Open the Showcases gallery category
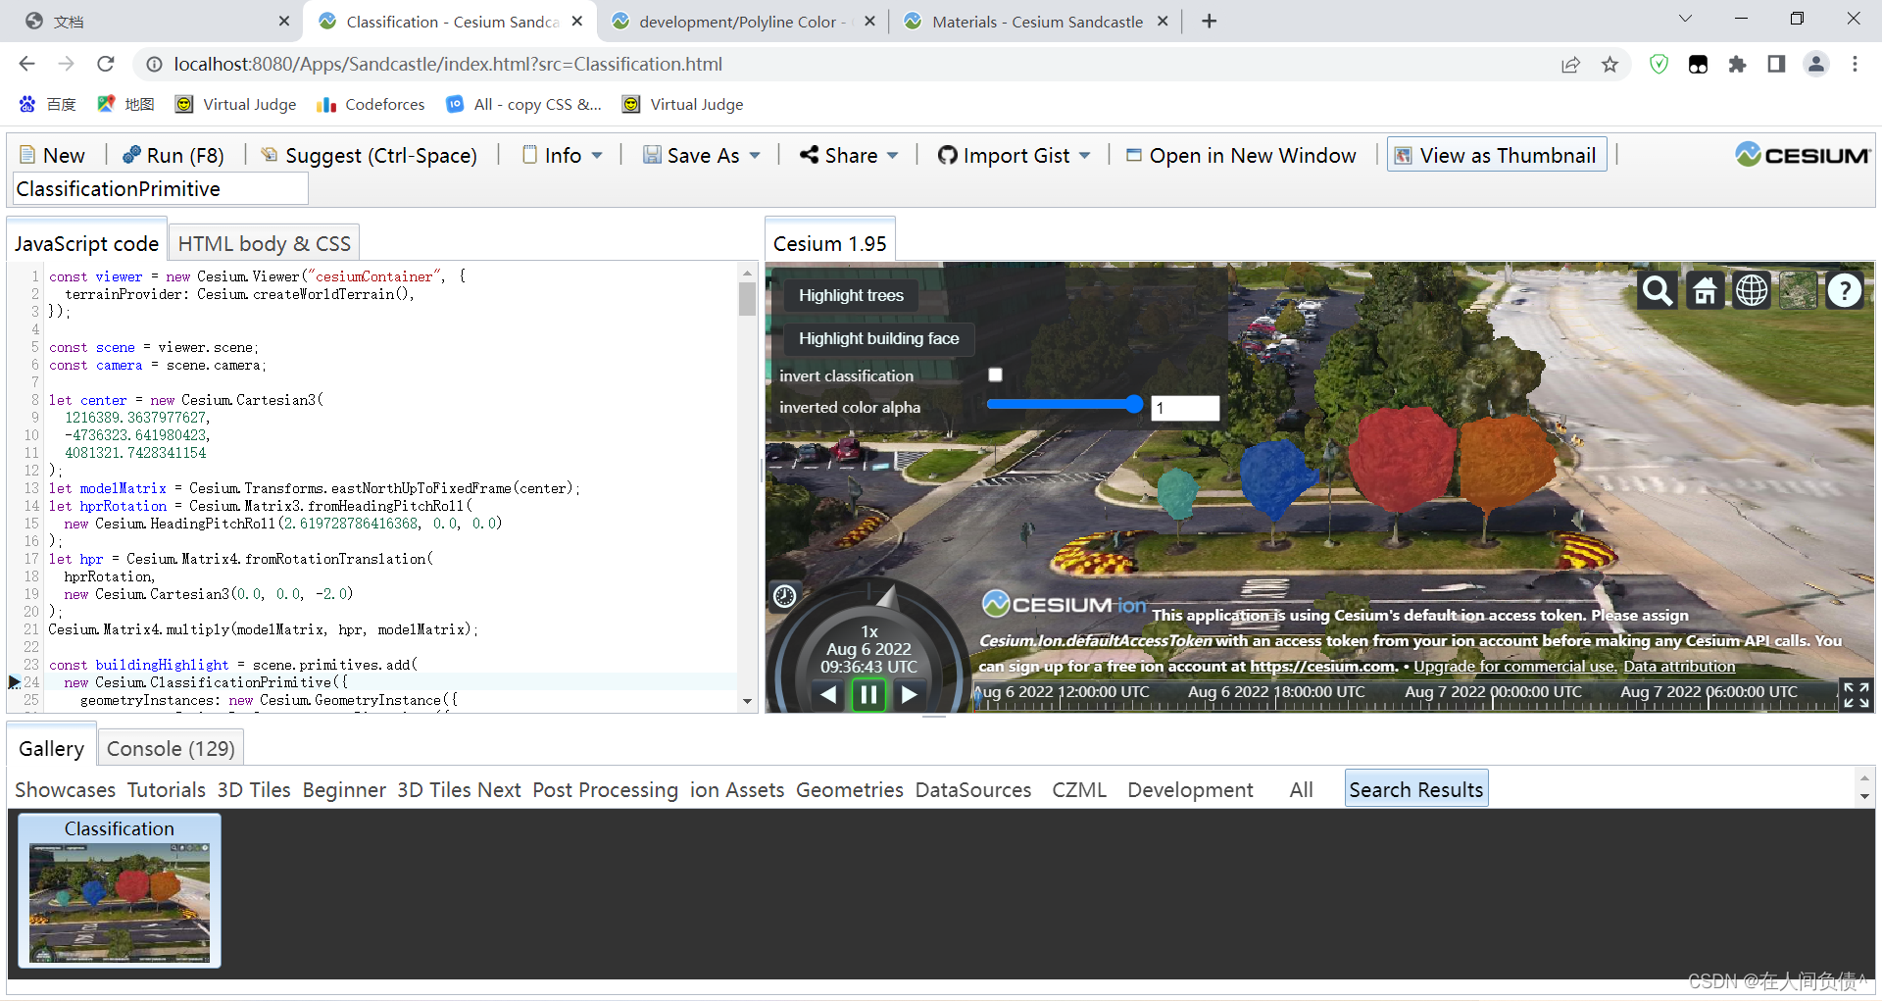This screenshot has height=1001, width=1882. click(65, 789)
